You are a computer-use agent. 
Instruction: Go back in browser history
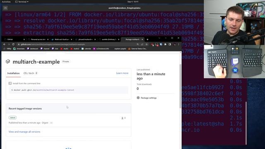(5, 44)
